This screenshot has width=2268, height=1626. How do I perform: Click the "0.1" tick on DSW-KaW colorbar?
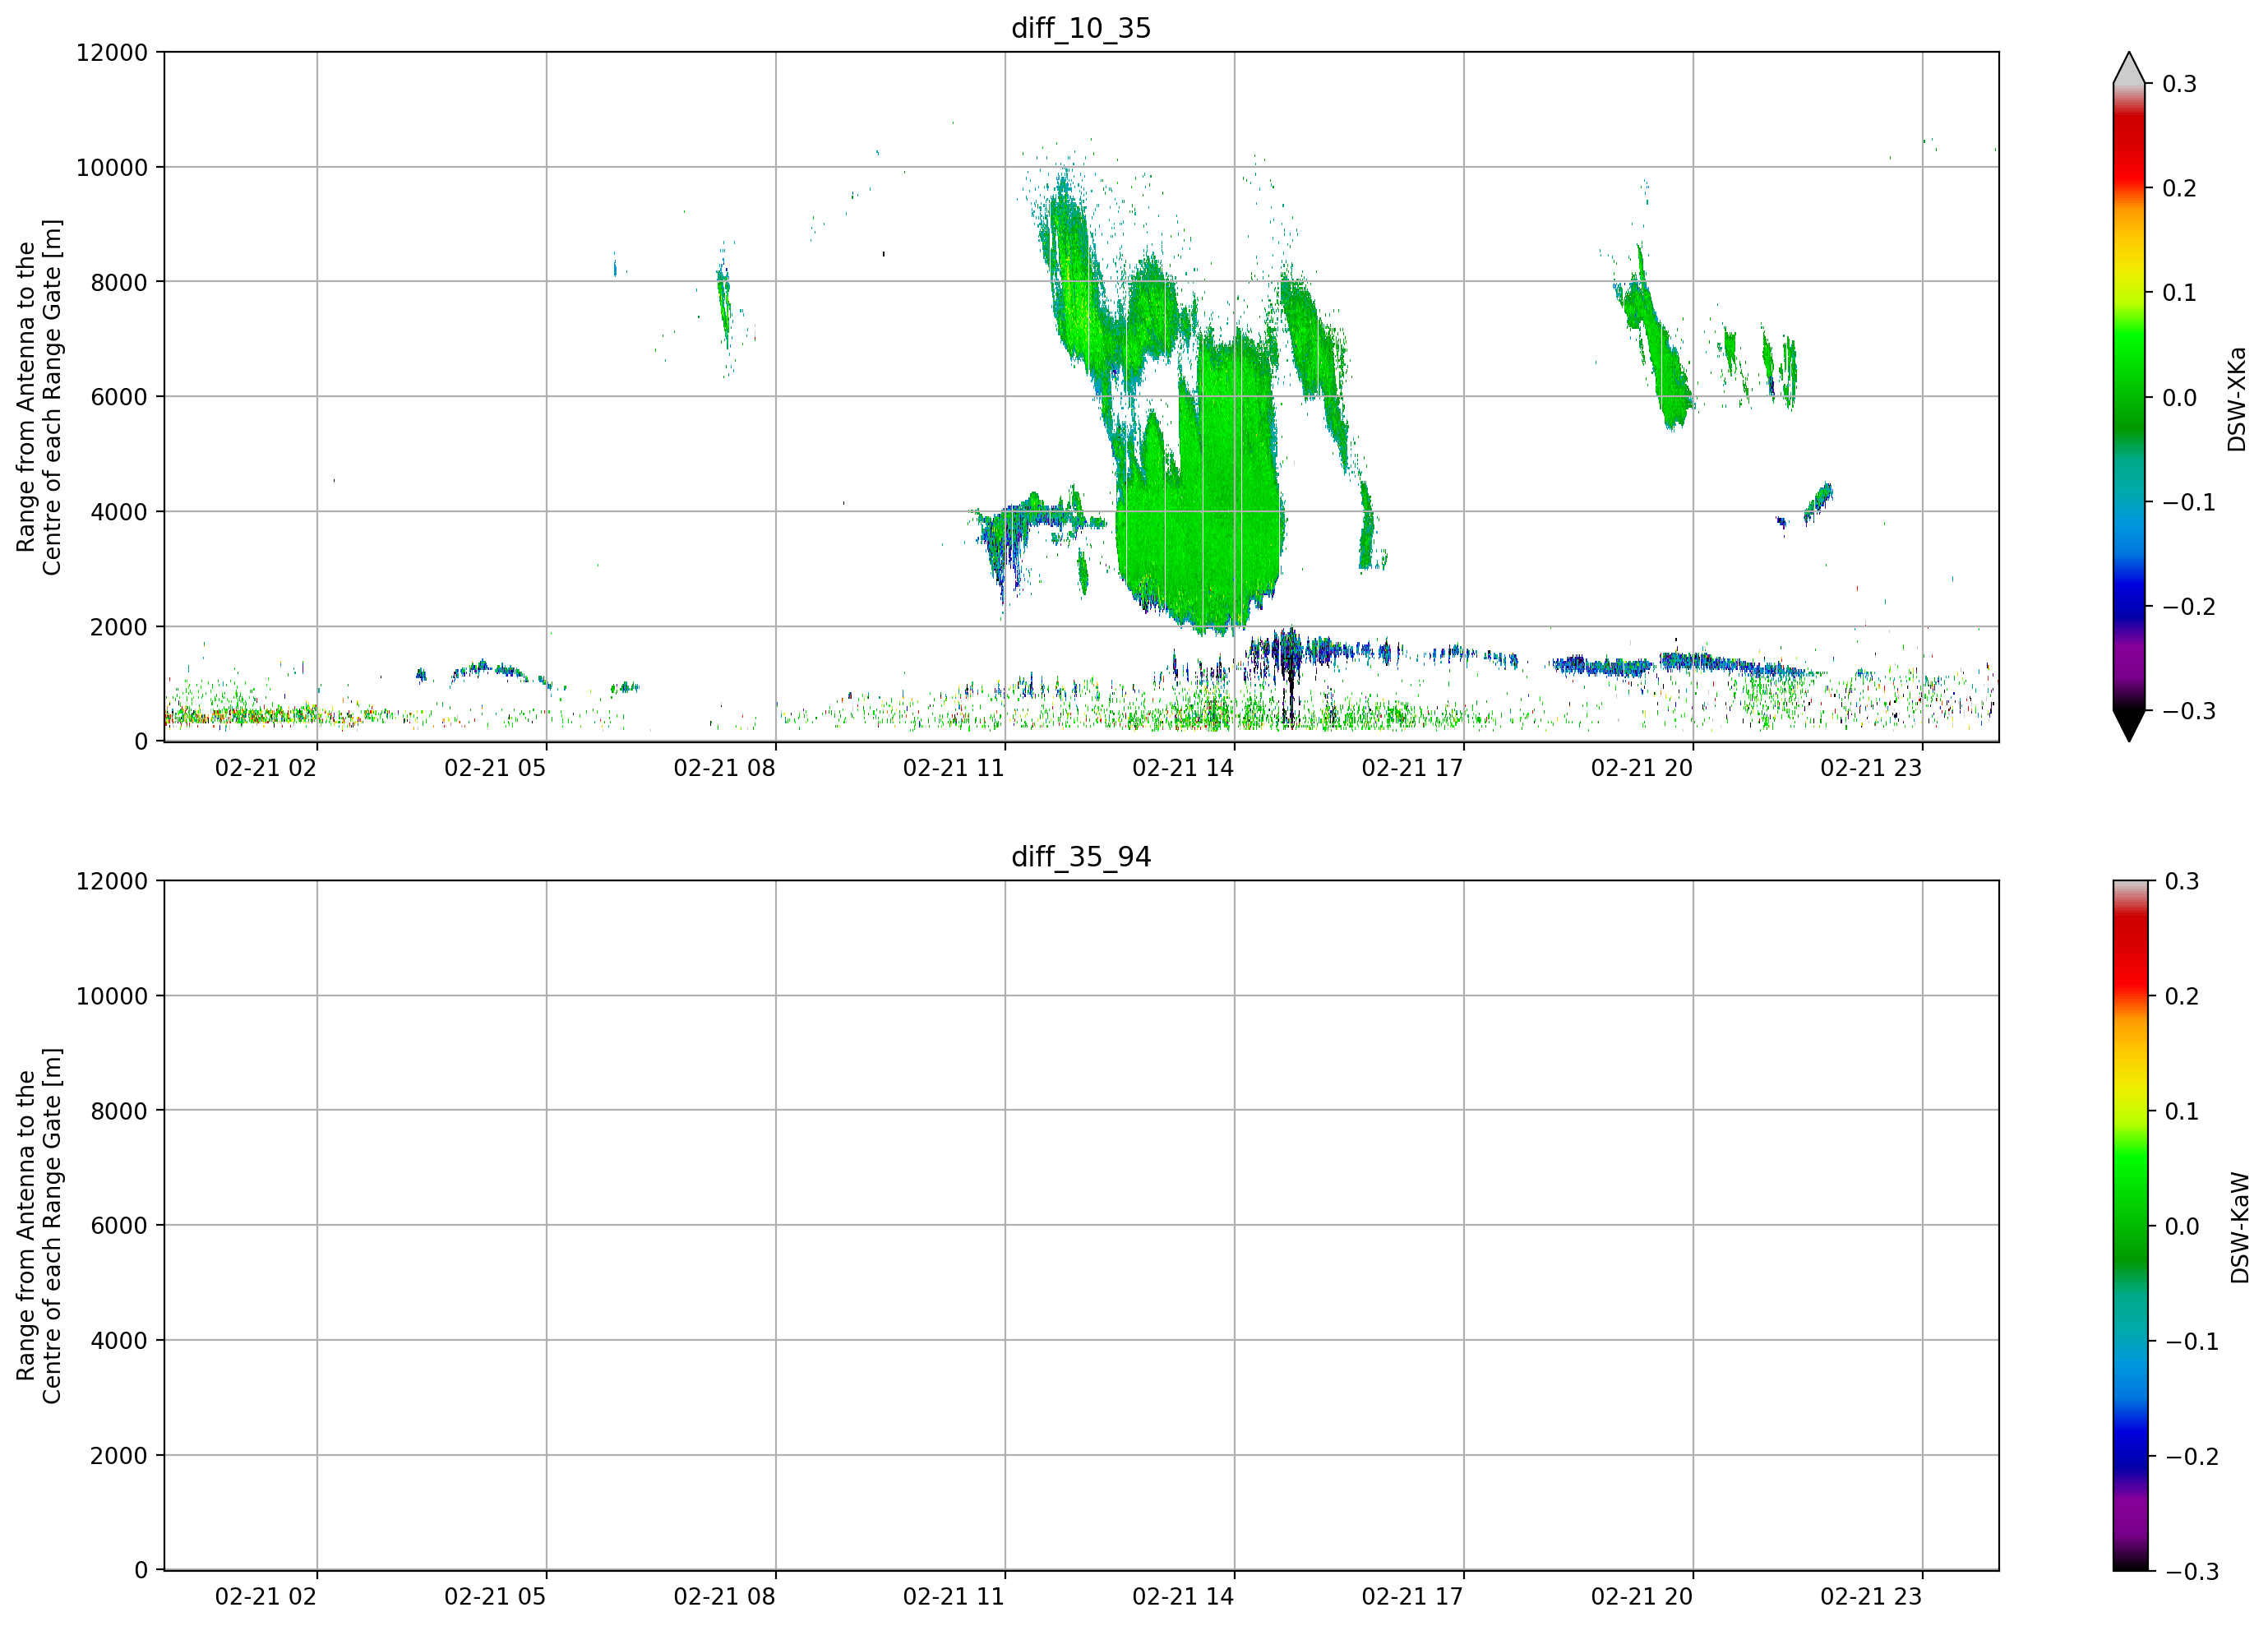(x=2182, y=1112)
